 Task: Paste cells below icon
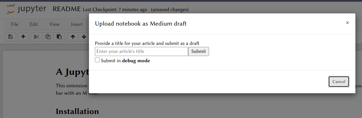tap(59, 37)
